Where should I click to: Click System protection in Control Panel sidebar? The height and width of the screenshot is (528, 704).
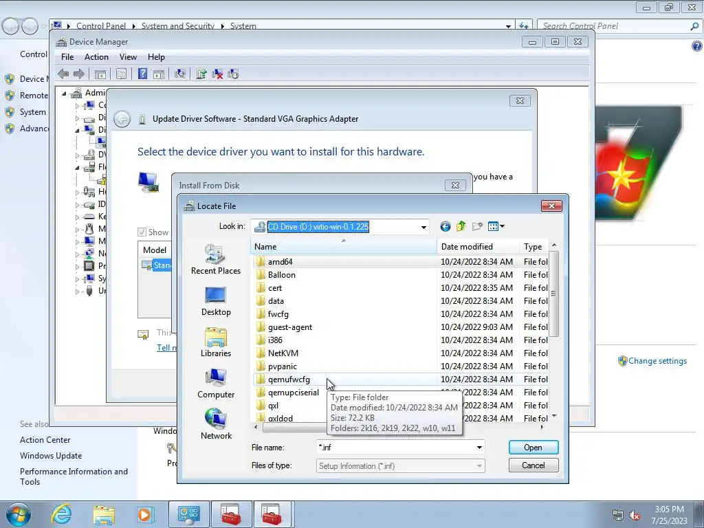[32, 112]
